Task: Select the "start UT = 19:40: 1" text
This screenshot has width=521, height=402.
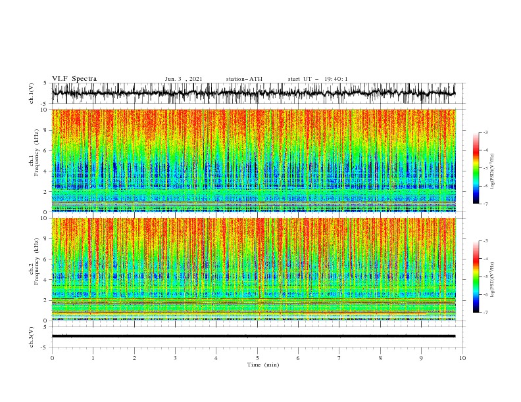Action: 318,79
